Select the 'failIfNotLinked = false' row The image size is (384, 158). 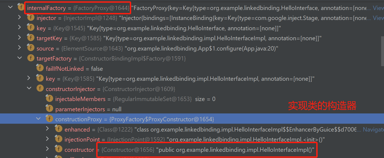pos(74,69)
